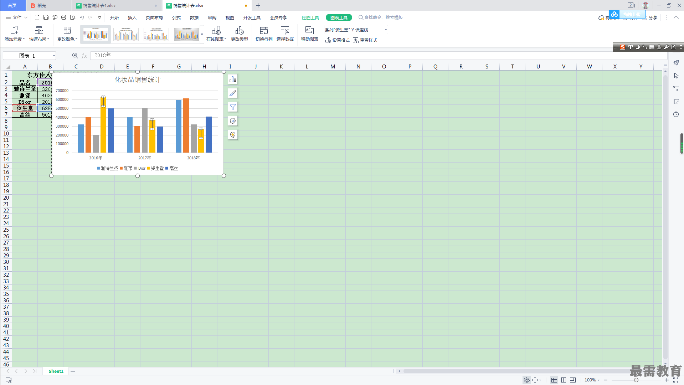Open the 更改颜色 color menu

[67, 34]
